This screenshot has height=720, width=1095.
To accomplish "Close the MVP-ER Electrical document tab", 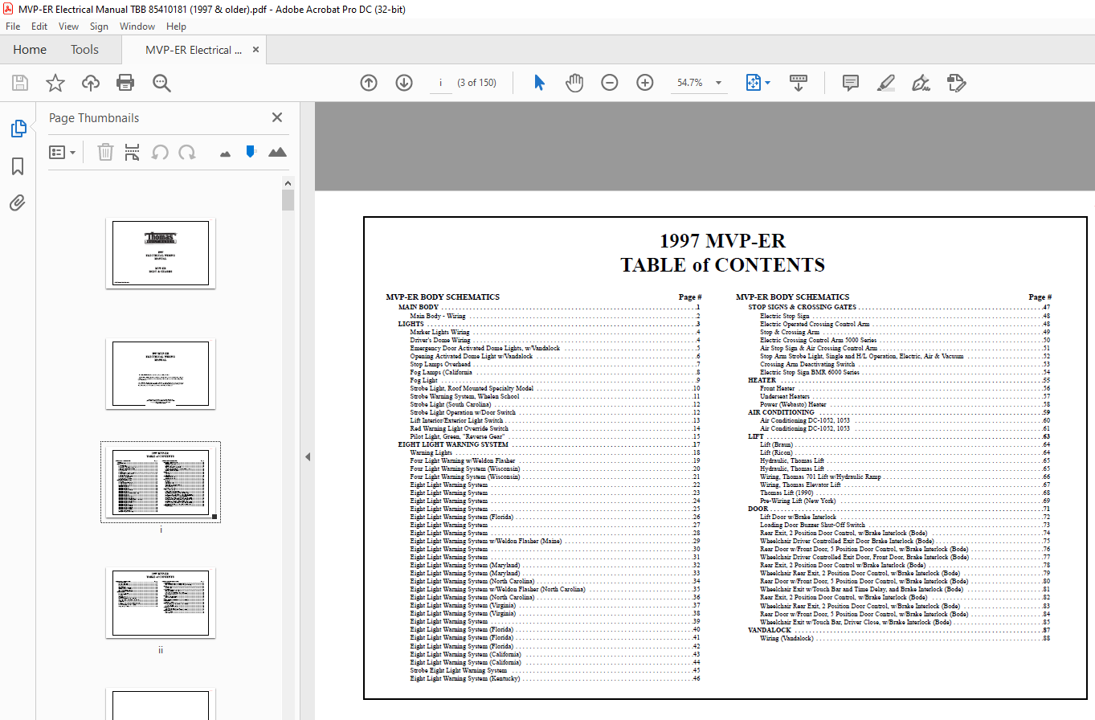I will (x=256, y=50).
